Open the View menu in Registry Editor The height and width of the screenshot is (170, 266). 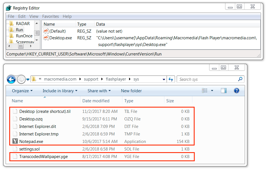click(x=34, y=16)
